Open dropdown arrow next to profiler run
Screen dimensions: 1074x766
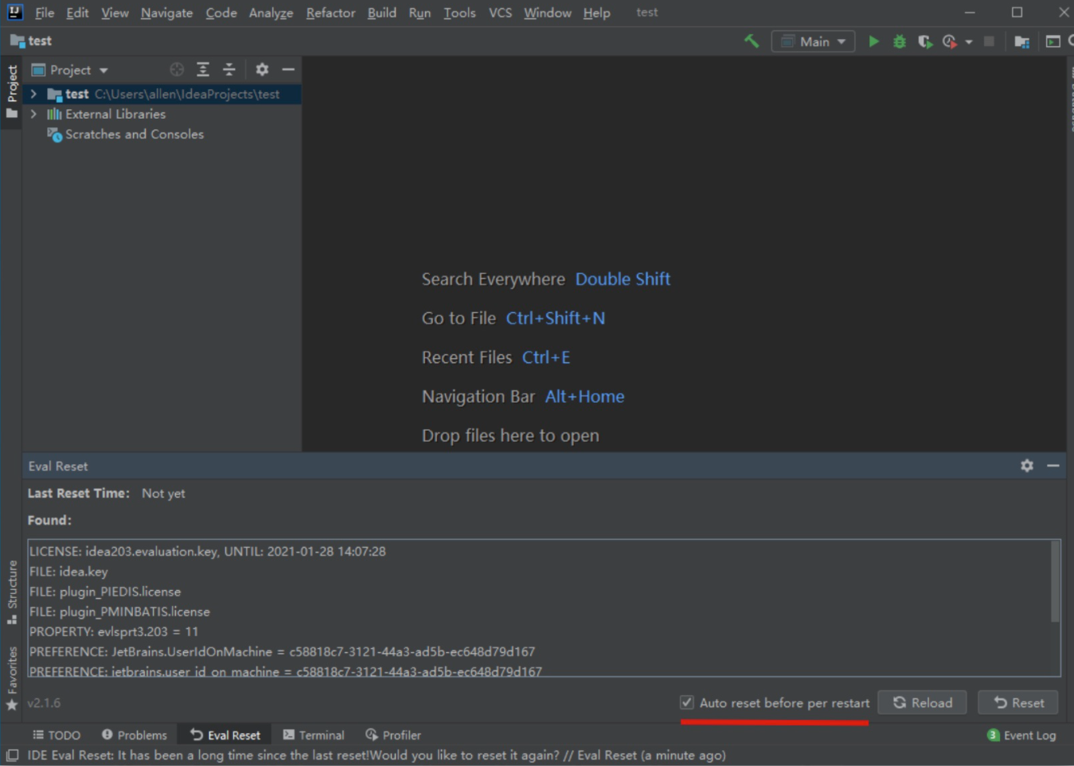[968, 42]
